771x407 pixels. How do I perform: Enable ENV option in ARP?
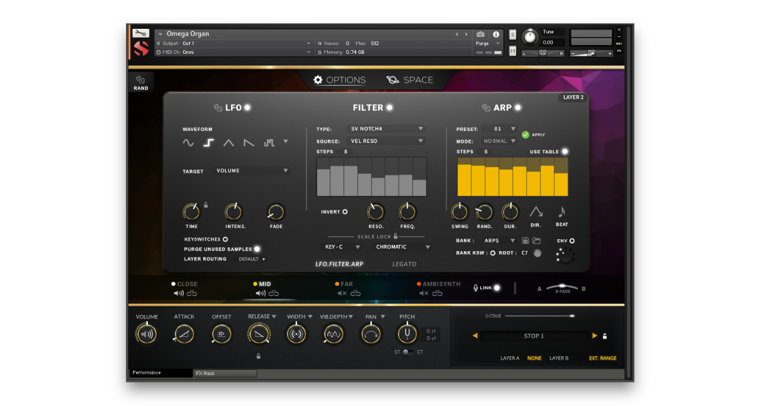pyautogui.click(x=572, y=240)
